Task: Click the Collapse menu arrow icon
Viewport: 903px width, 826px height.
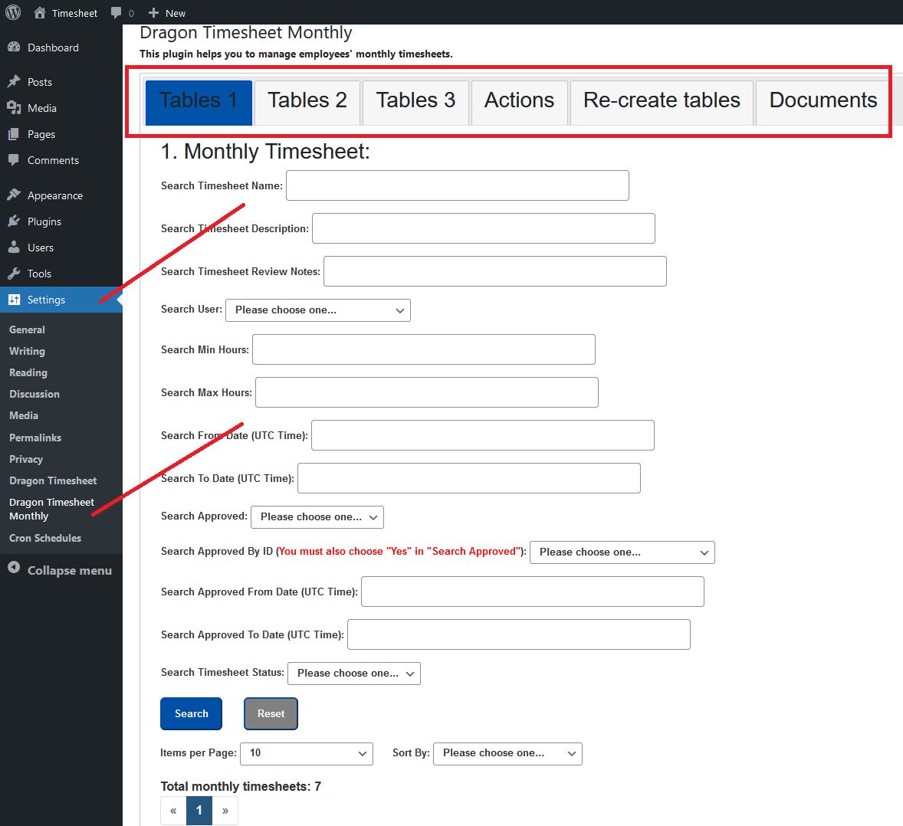Action: tap(14, 568)
